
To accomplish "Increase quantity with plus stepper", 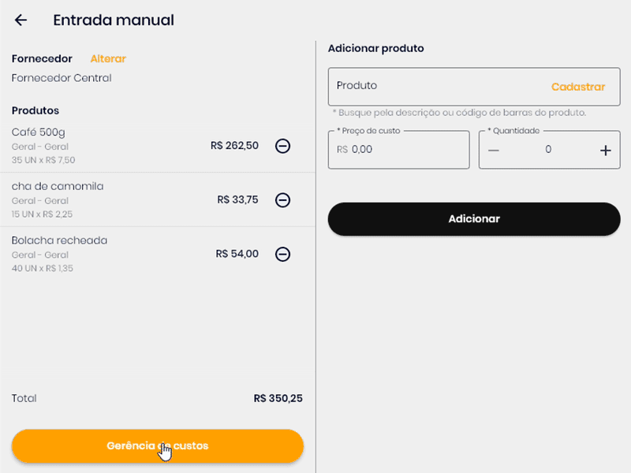I will pyautogui.click(x=606, y=150).
